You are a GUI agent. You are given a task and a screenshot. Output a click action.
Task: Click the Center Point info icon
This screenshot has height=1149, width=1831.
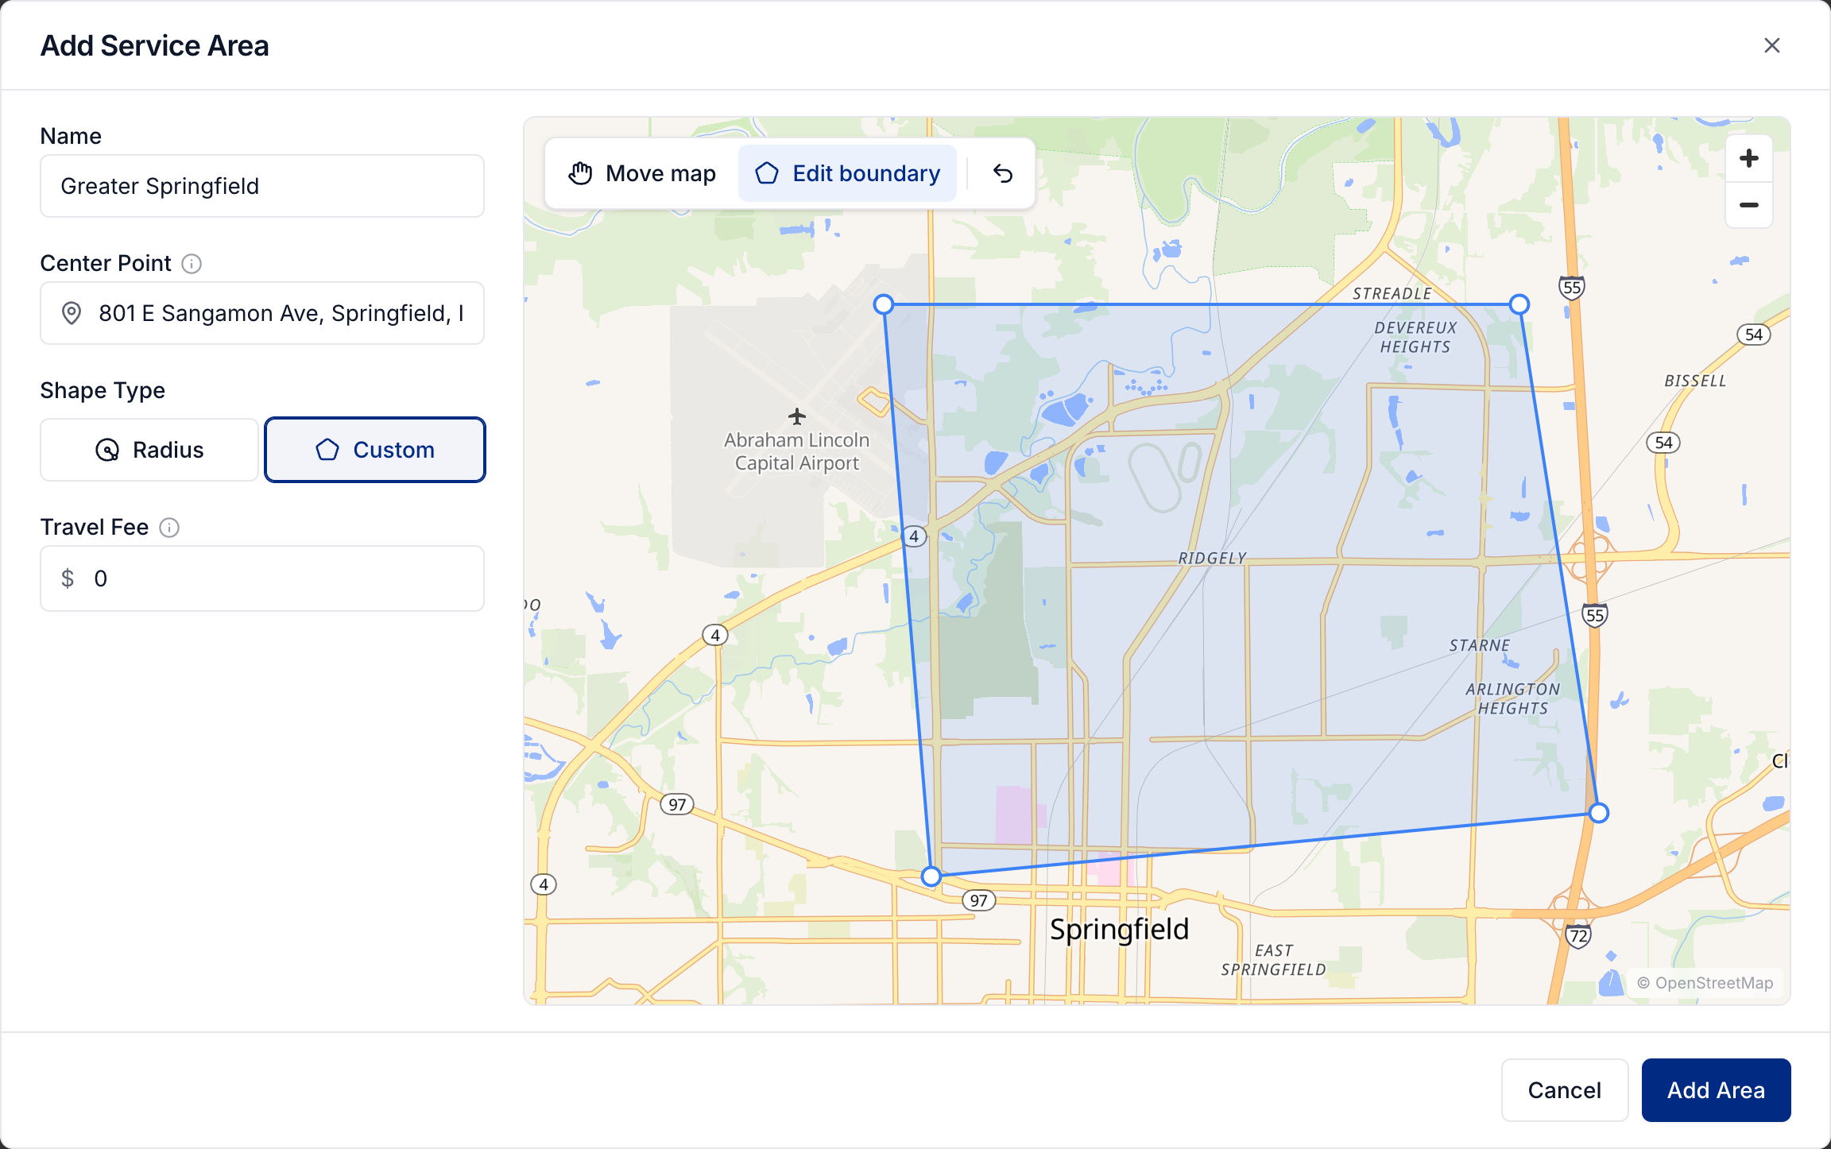click(x=192, y=264)
